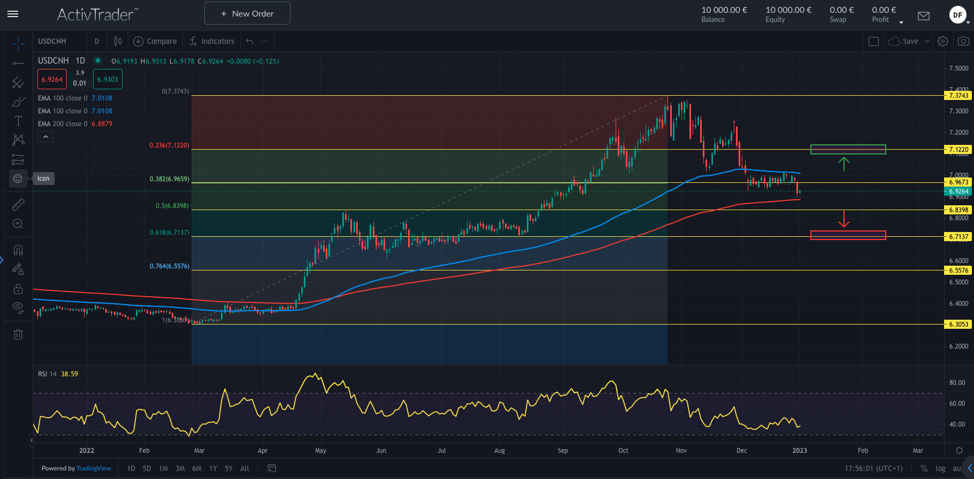The width and height of the screenshot is (974, 479).
Task: Select the text annotation tool
Action: point(18,121)
